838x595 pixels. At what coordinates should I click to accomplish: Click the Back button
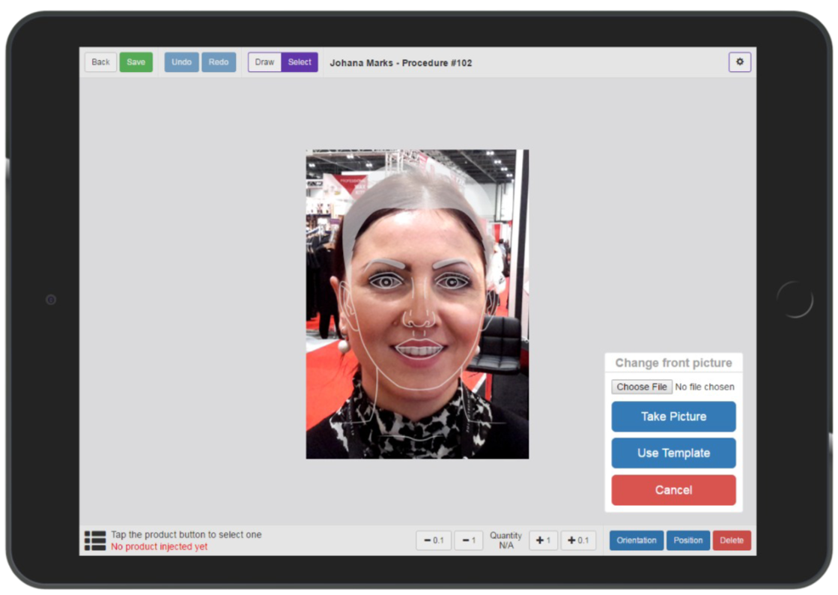pos(100,62)
